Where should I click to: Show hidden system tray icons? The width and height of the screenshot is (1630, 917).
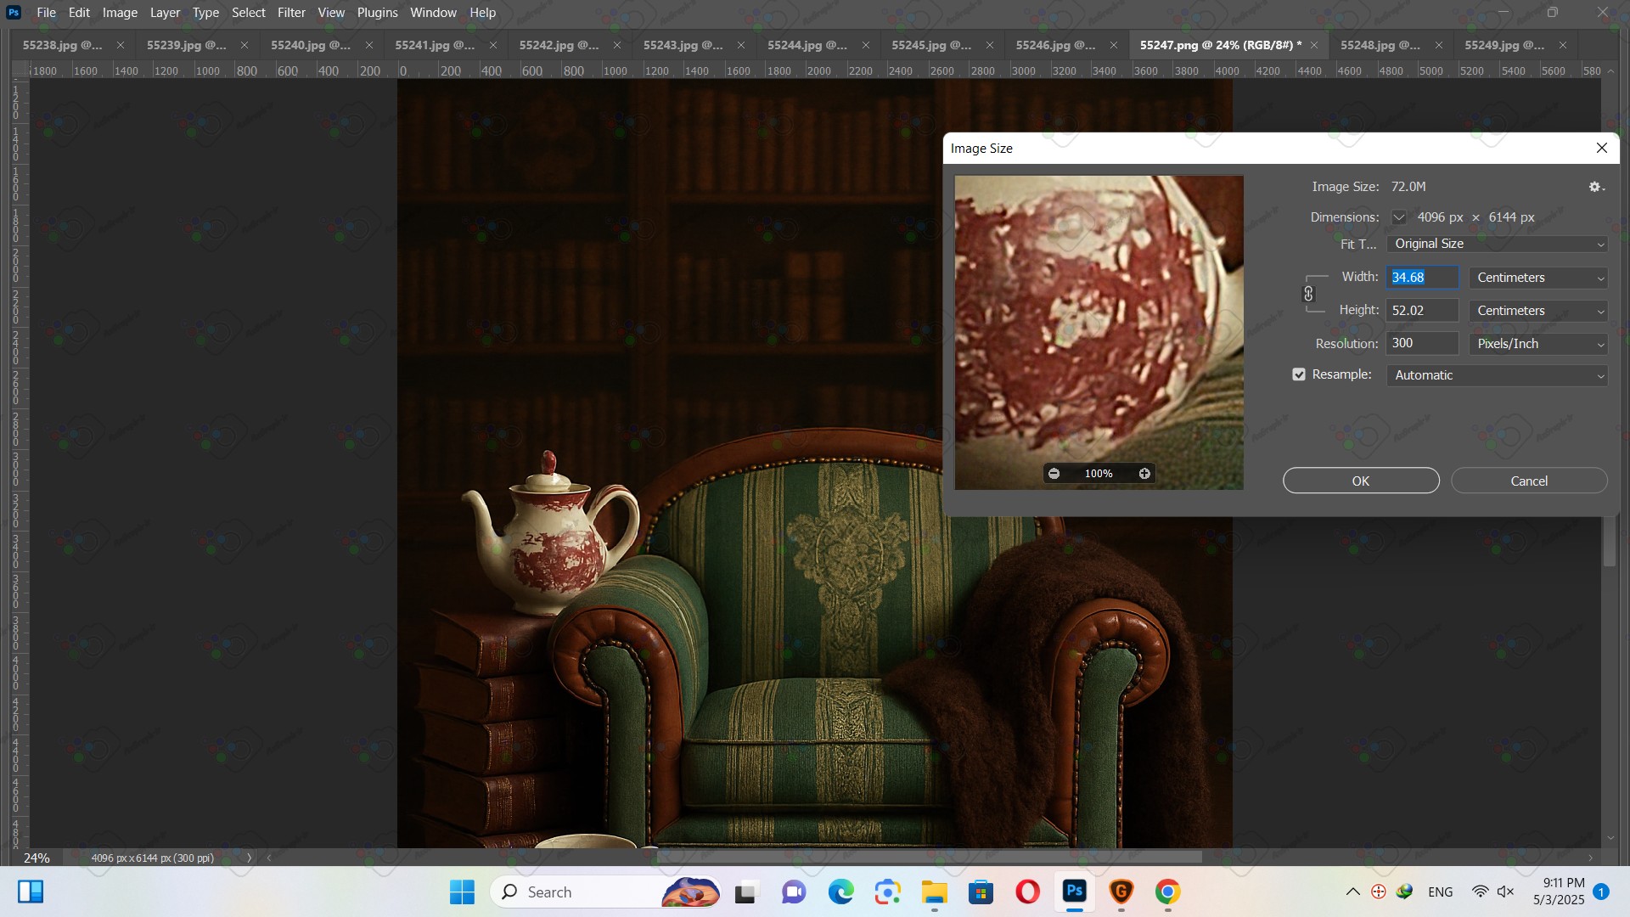click(1352, 892)
